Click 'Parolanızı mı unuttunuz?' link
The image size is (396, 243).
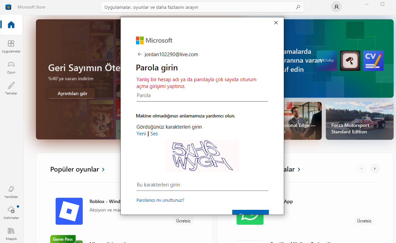[160, 200]
